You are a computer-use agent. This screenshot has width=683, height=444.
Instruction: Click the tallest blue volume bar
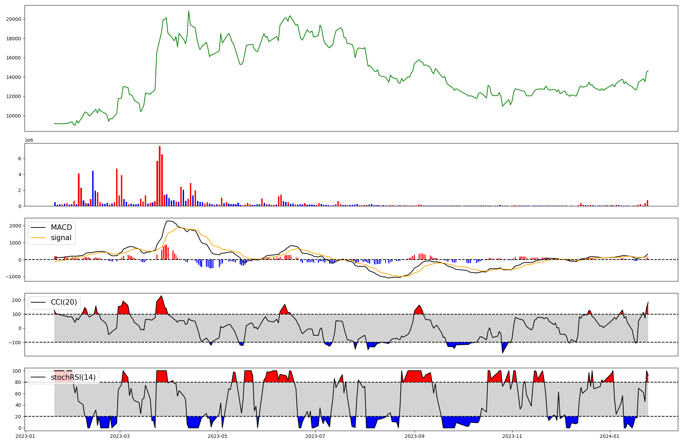point(93,188)
